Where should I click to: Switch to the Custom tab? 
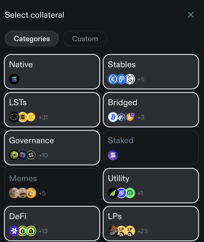[85, 38]
